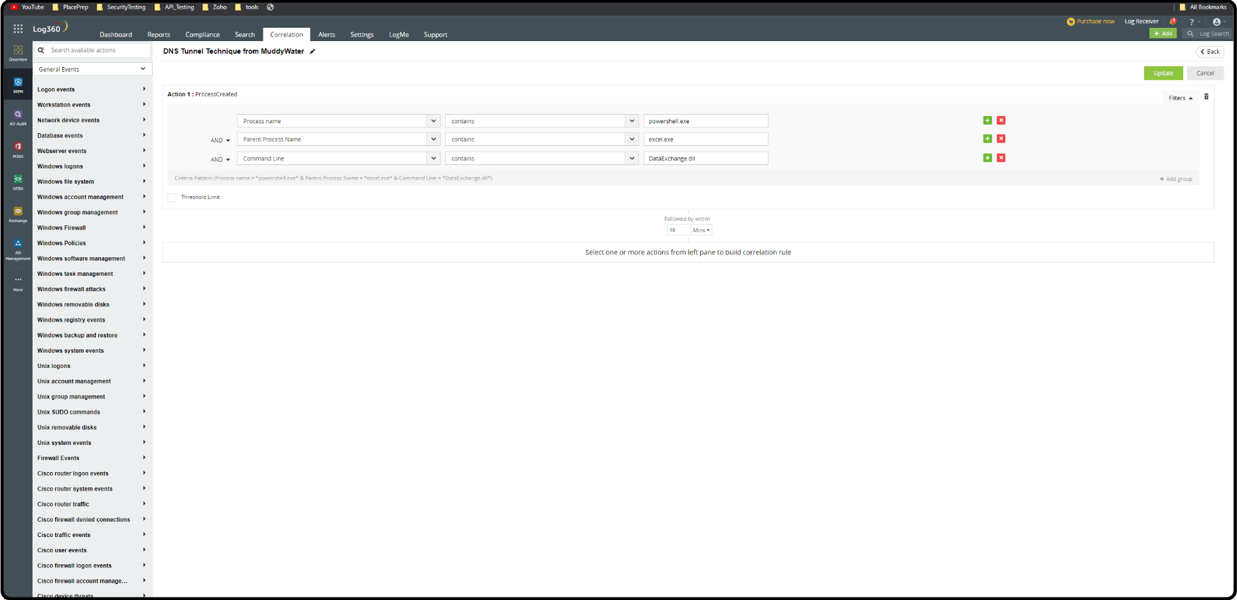
Task: Open the Overview module in sidebar
Action: [x=18, y=53]
